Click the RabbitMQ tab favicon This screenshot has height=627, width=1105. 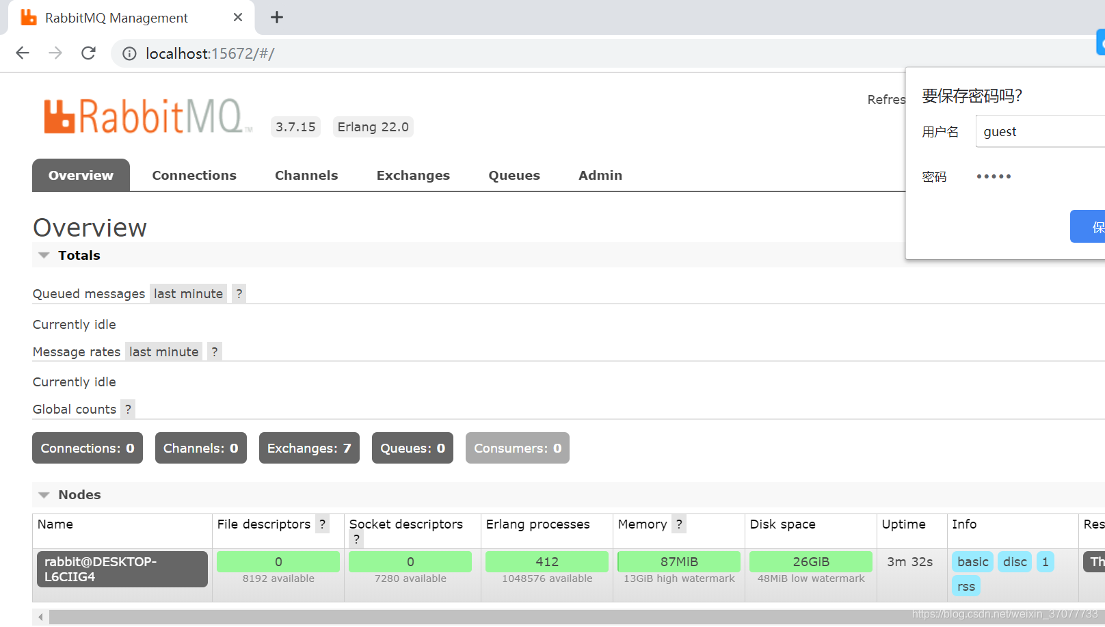click(29, 18)
